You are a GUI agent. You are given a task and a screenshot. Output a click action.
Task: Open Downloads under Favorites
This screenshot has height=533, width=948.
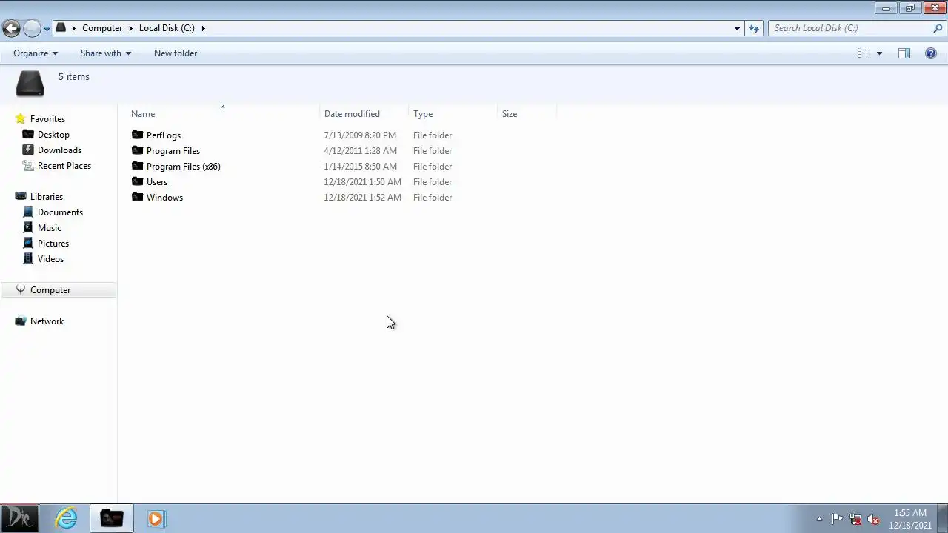click(x=59, y=150)
